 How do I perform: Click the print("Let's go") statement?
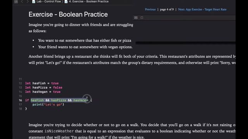coord(48,105)
